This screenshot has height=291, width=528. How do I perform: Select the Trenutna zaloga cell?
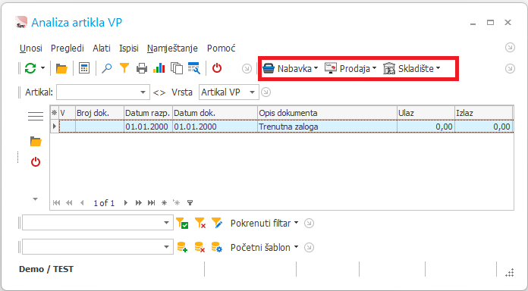[x=327, y=127]
